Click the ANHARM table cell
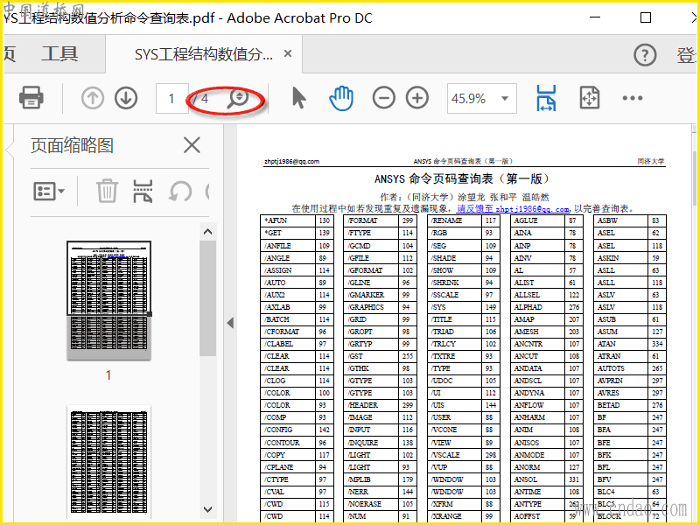The image size is (700, 525). [x=538, y=417]
